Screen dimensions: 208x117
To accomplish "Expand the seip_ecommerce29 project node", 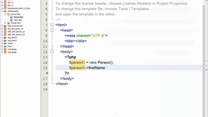I will [2, 26].
